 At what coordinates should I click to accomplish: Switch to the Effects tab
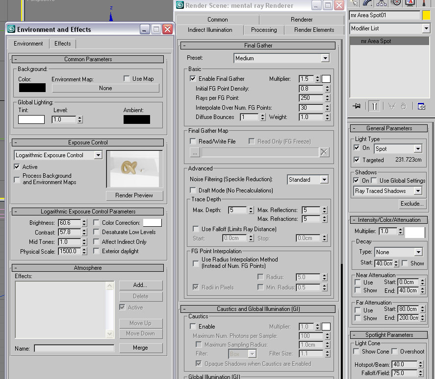click(62, 44)
